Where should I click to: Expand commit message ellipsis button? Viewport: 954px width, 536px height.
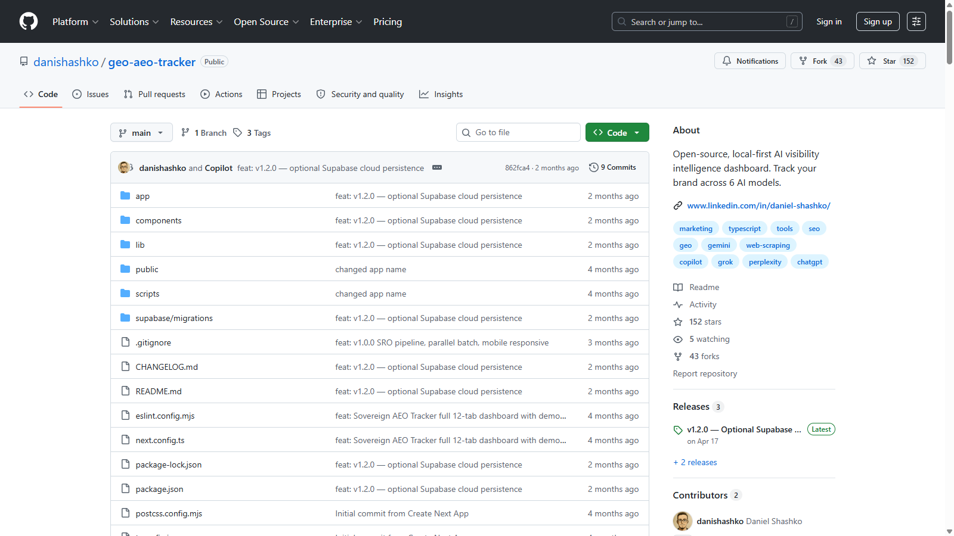[437, 168]
